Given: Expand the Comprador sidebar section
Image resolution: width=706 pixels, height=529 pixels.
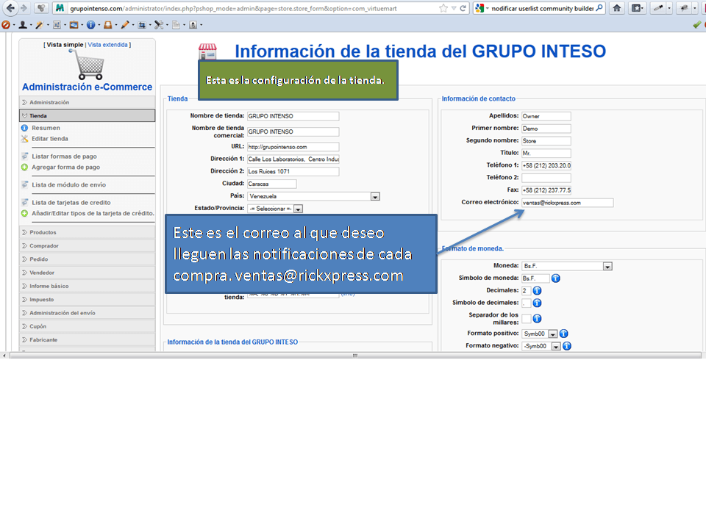Looking at the screenshot, I should tap(88, 246).
